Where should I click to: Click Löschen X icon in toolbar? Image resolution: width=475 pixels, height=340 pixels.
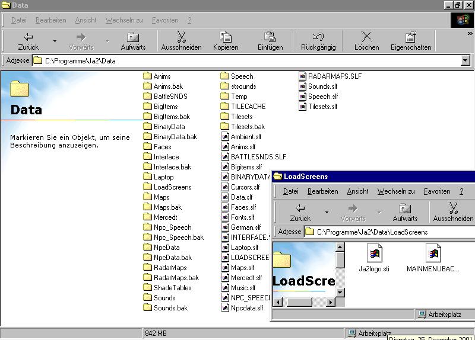point(366,37)
